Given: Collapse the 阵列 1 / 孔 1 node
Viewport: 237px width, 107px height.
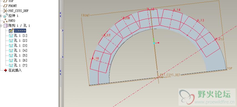Looking at the screenshot, I should coord(1,26).
